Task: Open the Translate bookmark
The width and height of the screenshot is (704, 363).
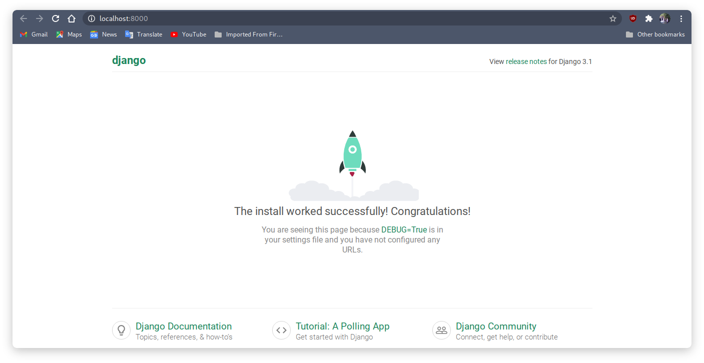Action: [144, 34]
